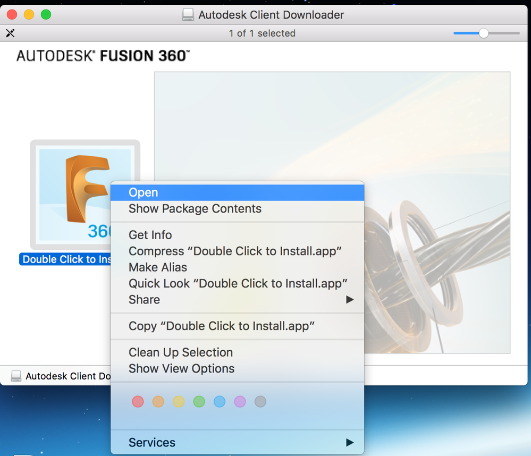The height and width of the screenshot is (456, 531).
Task: Click Get Info in the context menu
Action: 238,235
